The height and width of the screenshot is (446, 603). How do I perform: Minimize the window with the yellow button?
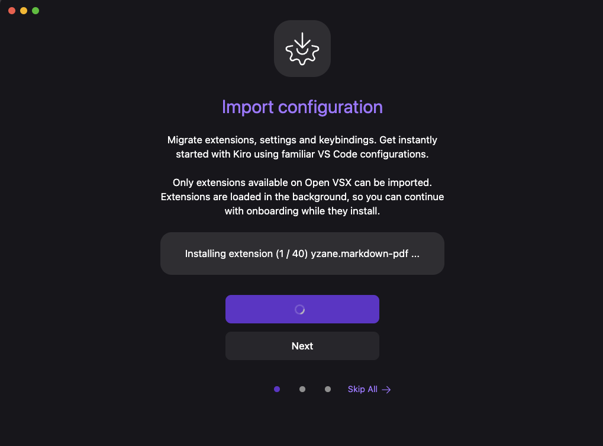coord(24,11)
